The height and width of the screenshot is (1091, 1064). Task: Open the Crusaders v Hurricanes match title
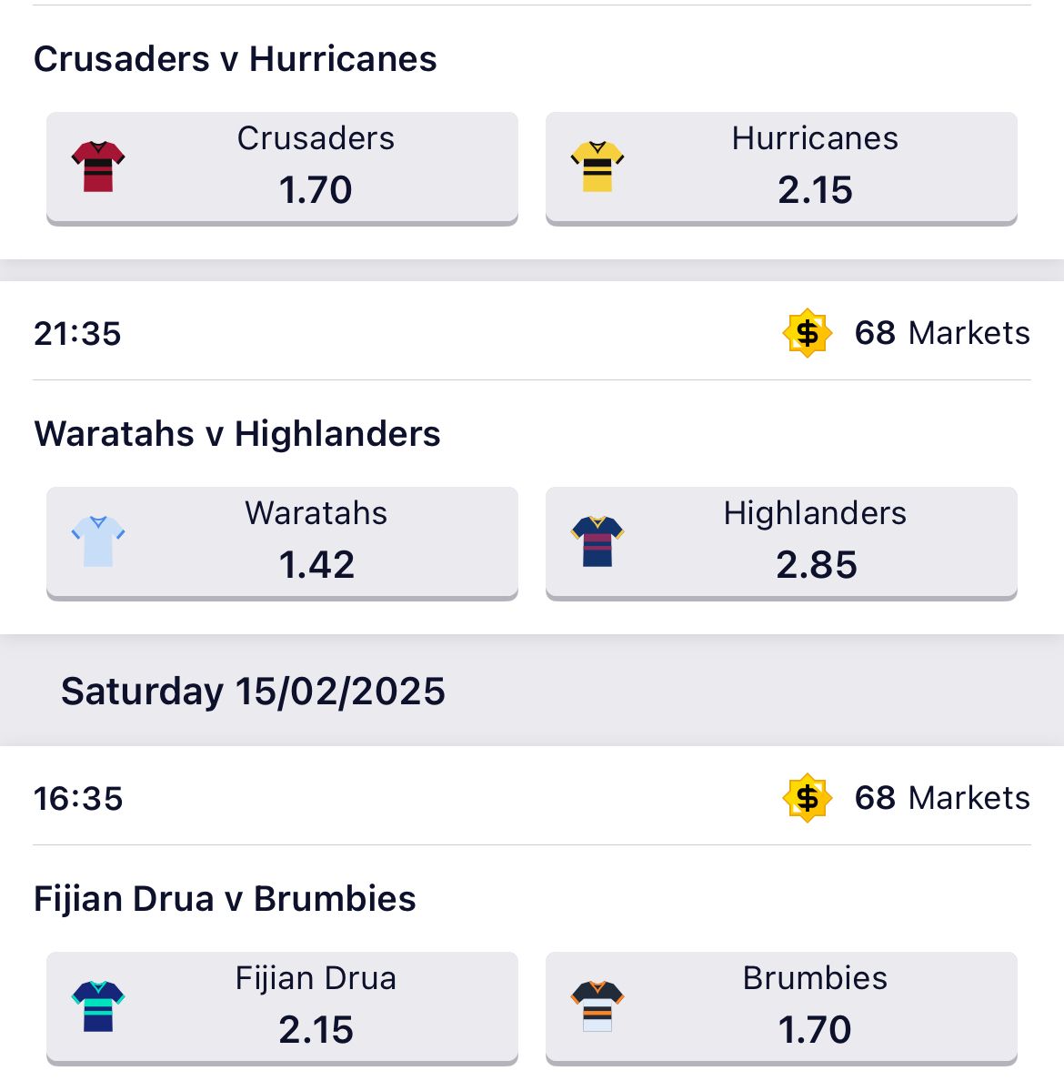(236, 59)
